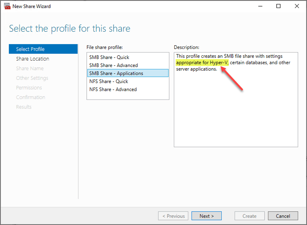307x225 pixels.
Task: Maximize the New Share Wizard window
Action: click(x=278, y=6)
